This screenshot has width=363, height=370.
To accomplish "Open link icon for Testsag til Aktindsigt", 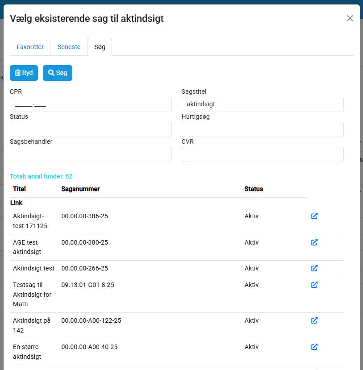I will [314, 285].
